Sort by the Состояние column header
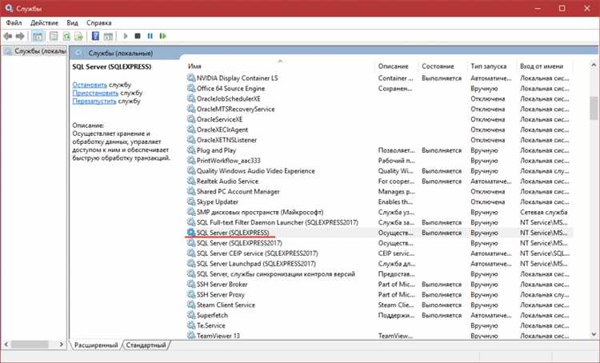 coord(442,66)
